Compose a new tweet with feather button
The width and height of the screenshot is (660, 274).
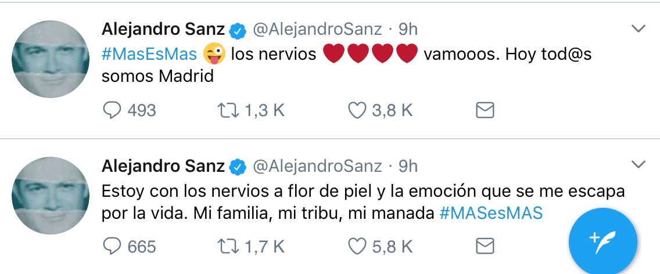602,239
